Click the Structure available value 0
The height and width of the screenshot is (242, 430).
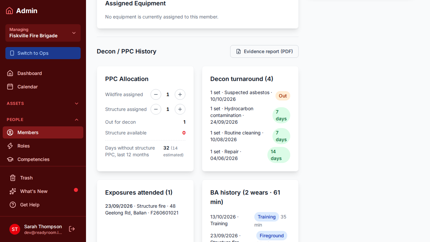pos(184,133)
